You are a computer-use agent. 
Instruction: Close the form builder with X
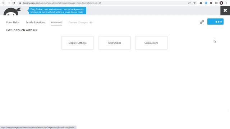point(225,10)
